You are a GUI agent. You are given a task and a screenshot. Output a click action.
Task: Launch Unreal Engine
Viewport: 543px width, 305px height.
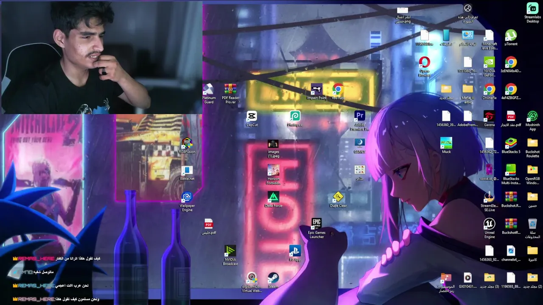[489, 228]
